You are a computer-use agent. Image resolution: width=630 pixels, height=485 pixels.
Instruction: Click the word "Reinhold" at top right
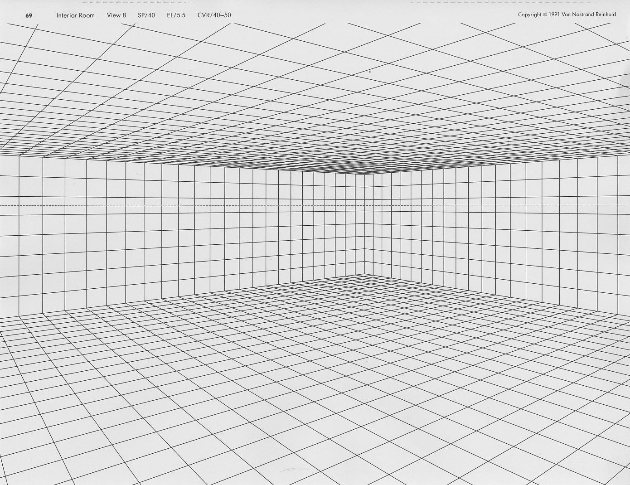[605, 15]
